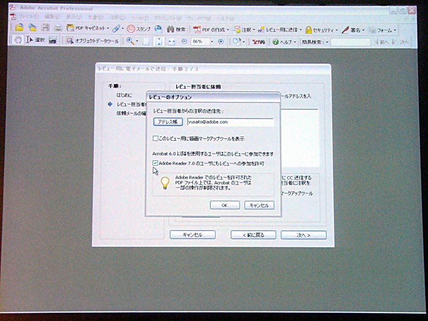Expand the セキュリティ dropdown arrow
This screenshot has width=428, height=321.
click(337, 30)
